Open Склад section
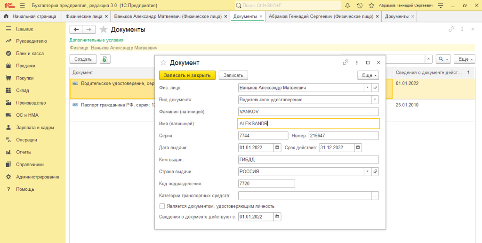 [x=23, y=90]
